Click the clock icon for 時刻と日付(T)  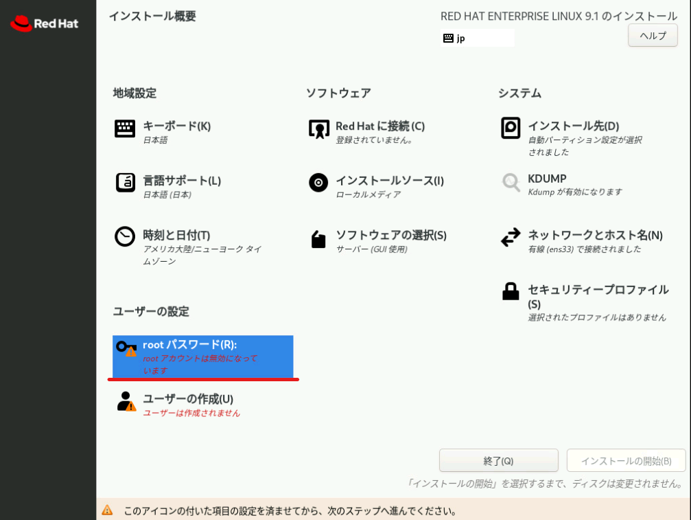[x=125, y=236]
